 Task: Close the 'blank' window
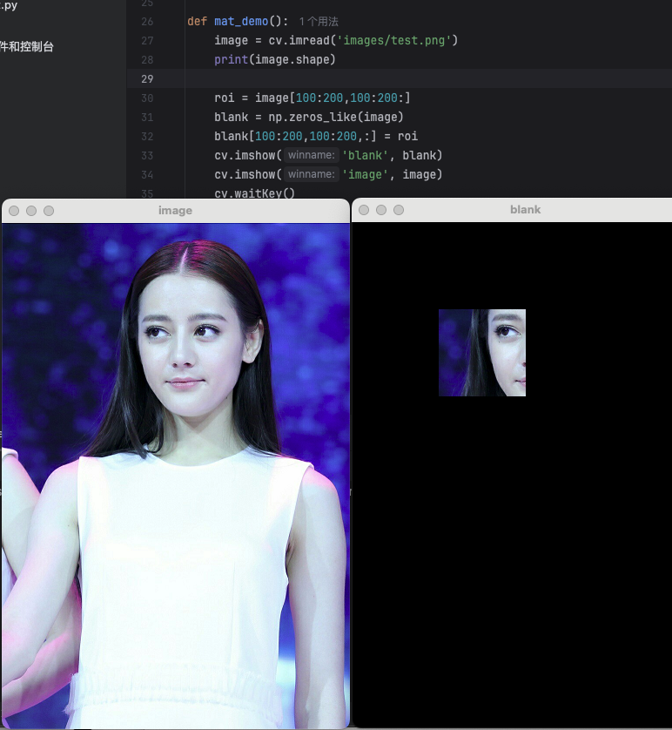(x=364, y=210)
